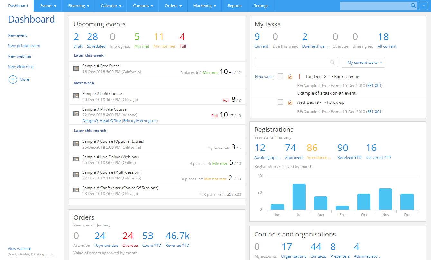431x260 pixels.
Task: Click task clipboard icon for Book catering
Action: point(290,76)
